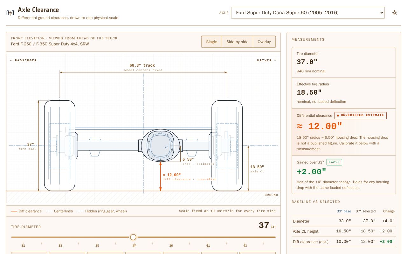The height and width of the screenshot is (254, 407).
Task: Toggle the light/dark theme sun icon
Action: coord(395,13)
